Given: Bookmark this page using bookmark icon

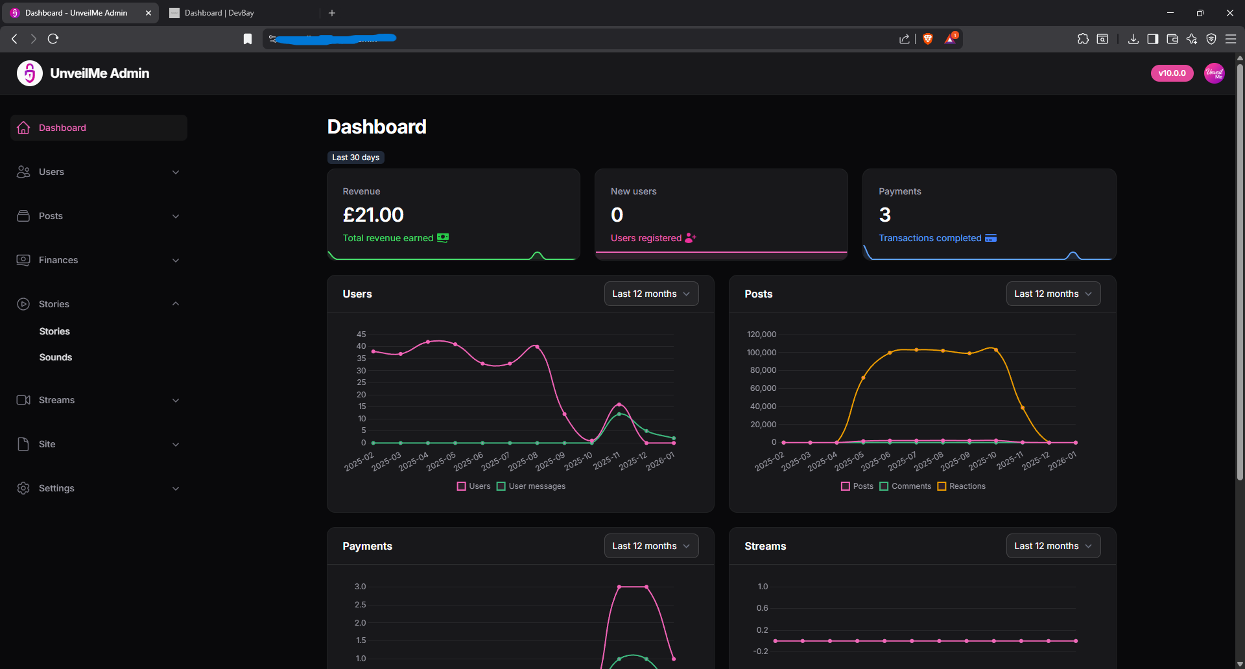Looking at the screenshot, I should point(247,39).
